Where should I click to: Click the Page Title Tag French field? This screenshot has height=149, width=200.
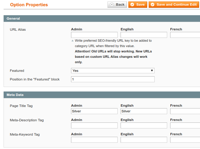pyautogui.click(x=185, y=111)
